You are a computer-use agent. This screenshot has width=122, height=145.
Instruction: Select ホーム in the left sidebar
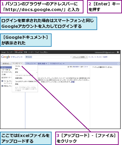click(x=6, y=67)
